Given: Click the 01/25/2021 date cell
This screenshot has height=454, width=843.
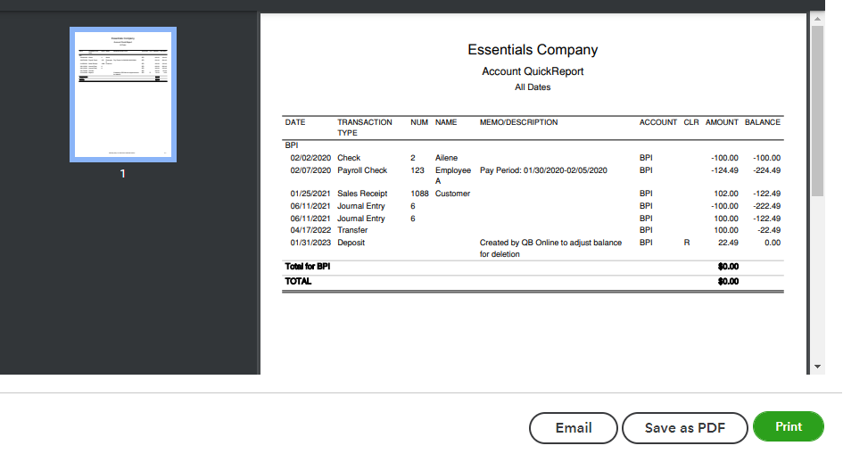Looking at the screenshot, I should tap(310, 194).
